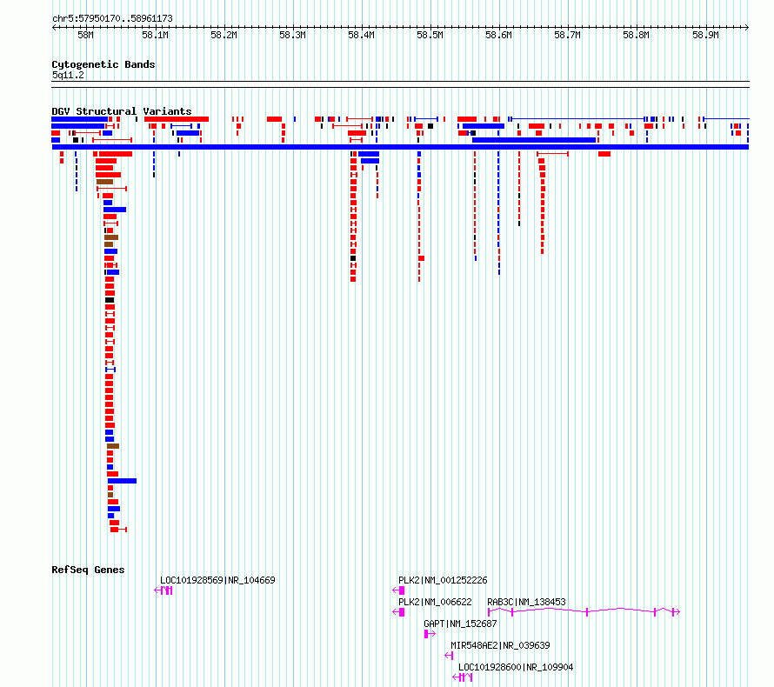Click the full-width blue structural variant bar
The image size is (774, 687).
pyautogui.click(x=400, y=147)
